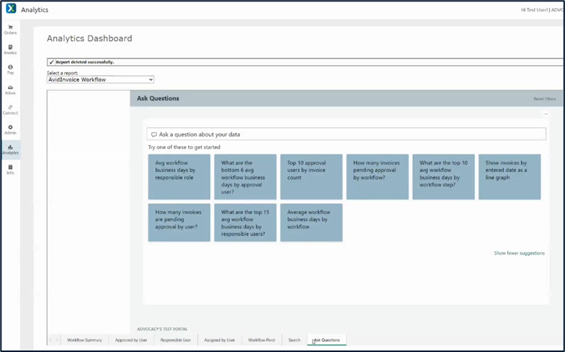This screenshot has width=565, height=352.
Task: Switch to the Approved by User tab
Action: pos(131,340)
